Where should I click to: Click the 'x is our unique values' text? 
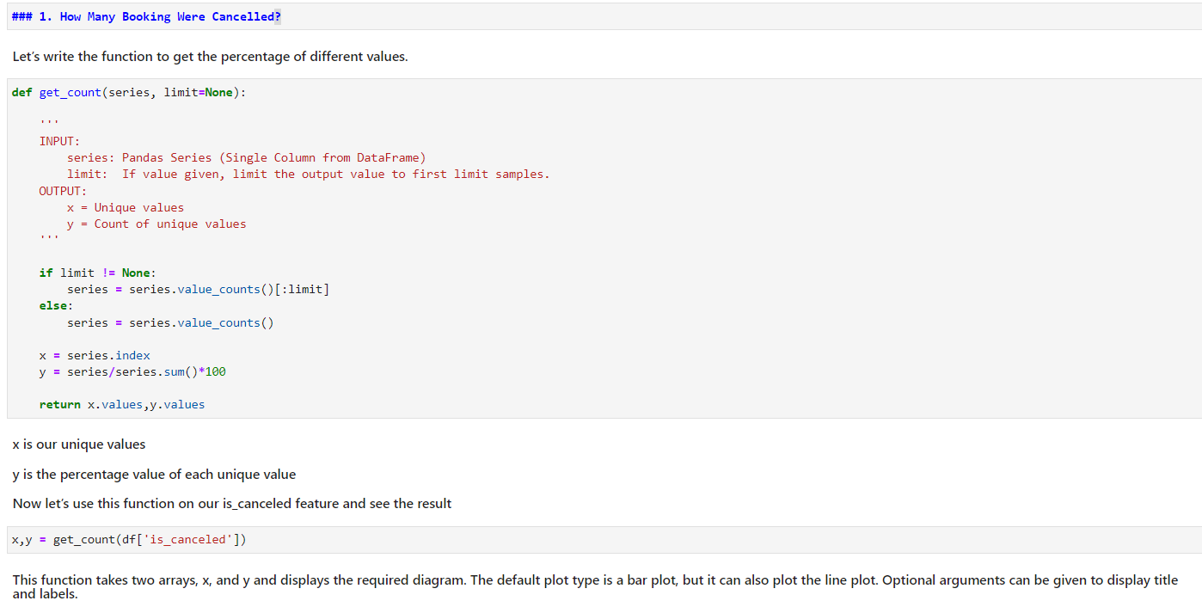pyautogui.click(x=79, y=445)
